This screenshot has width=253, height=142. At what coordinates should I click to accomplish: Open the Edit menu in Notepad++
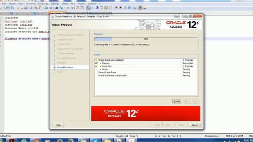point(4,4)
